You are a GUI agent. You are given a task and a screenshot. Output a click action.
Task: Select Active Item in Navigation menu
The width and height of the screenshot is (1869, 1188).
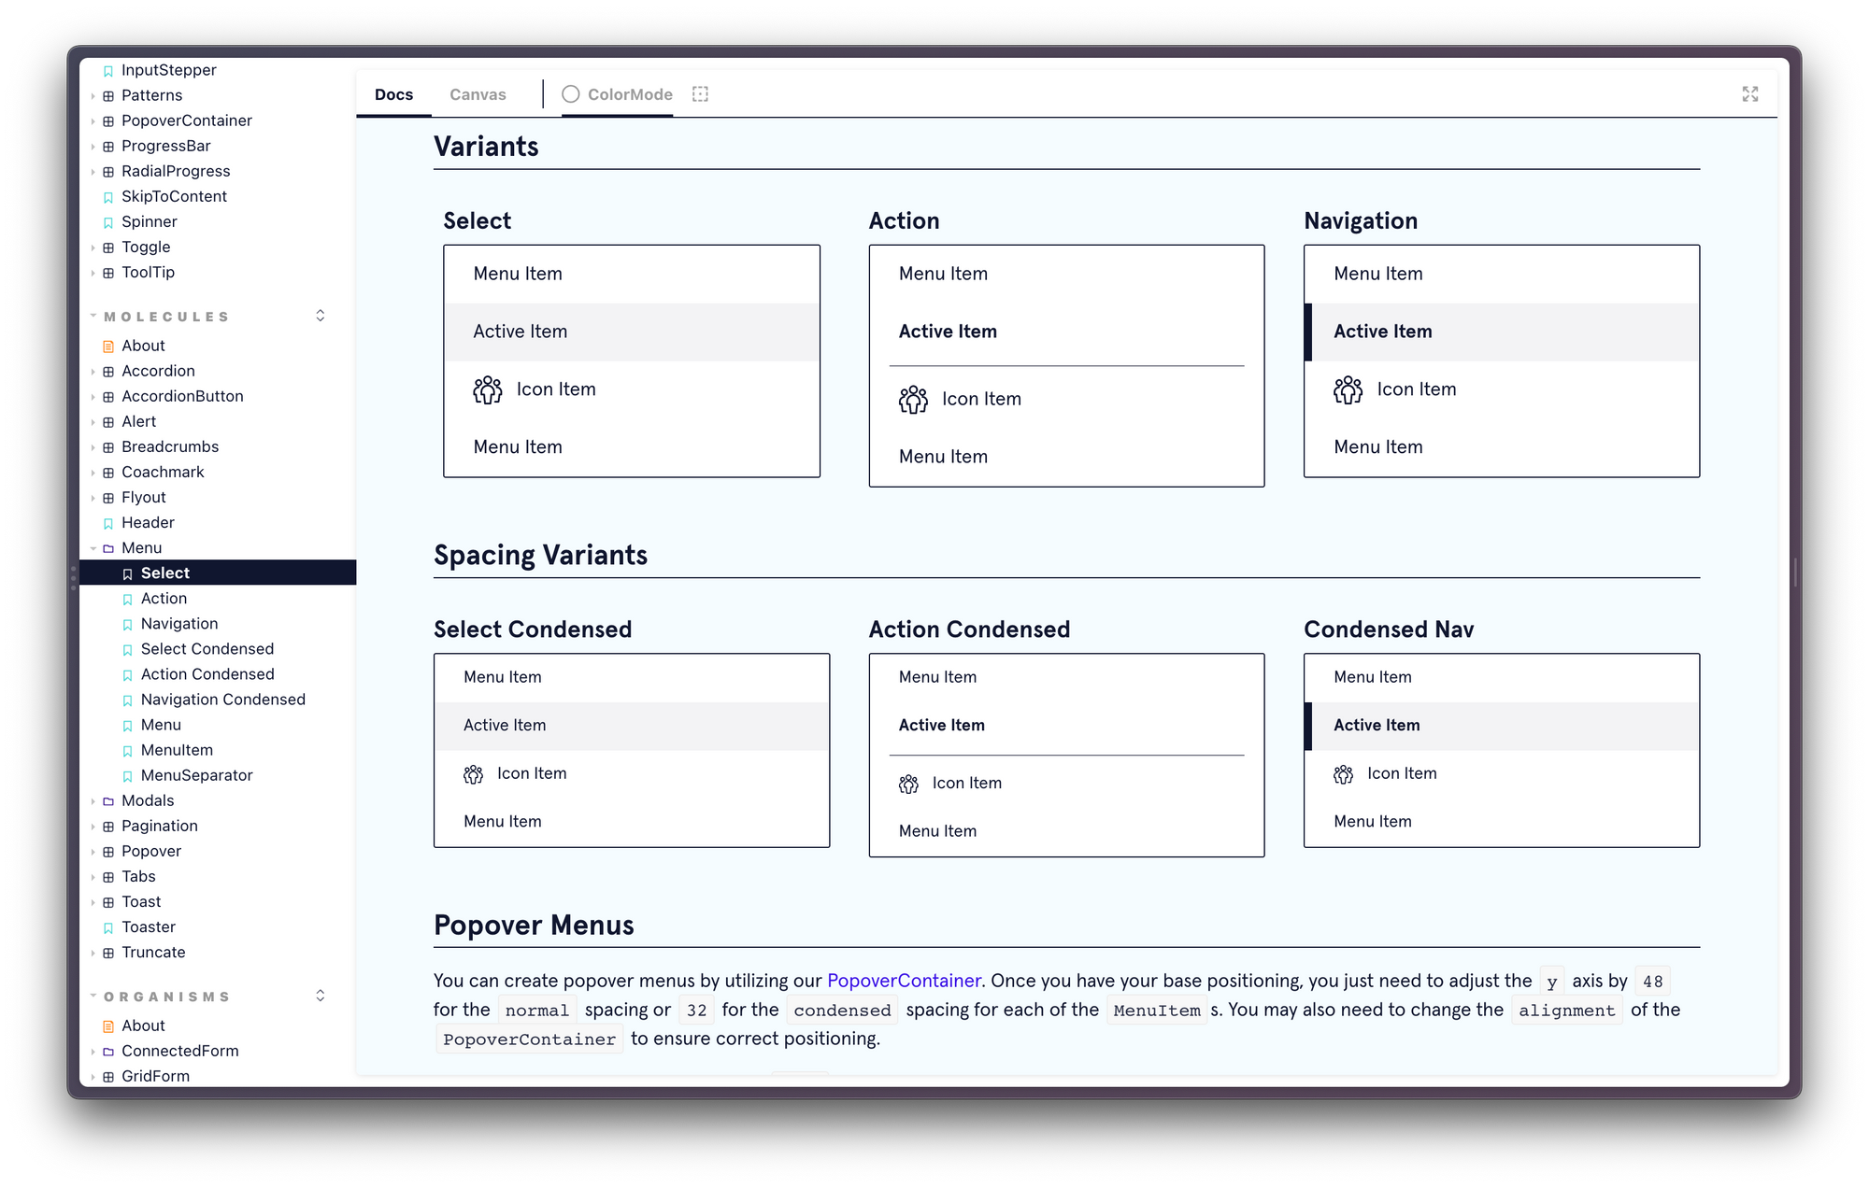click(x=1382, y=332)
